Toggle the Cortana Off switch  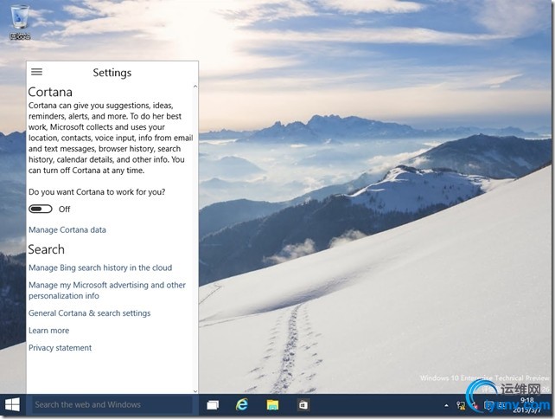(x=41, y=209)
